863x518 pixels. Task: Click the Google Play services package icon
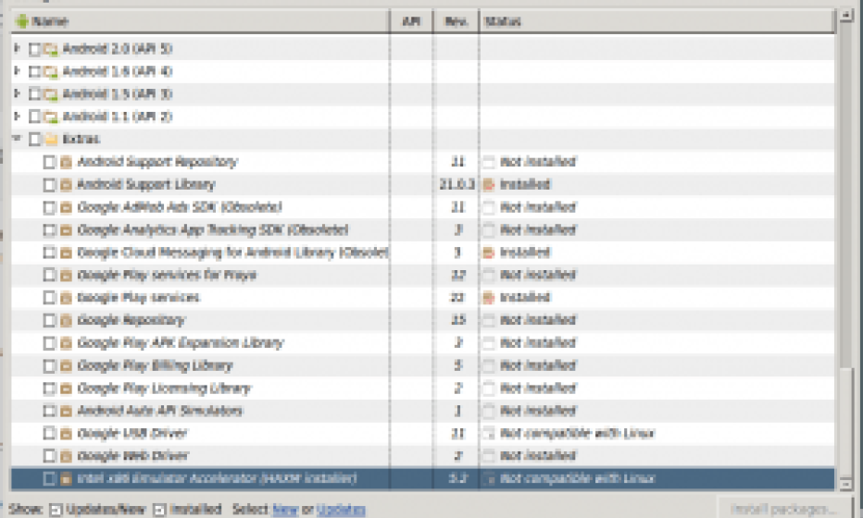click(x=66, y=298)
